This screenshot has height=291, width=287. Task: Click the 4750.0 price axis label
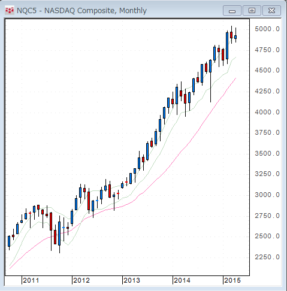point(267,50)
